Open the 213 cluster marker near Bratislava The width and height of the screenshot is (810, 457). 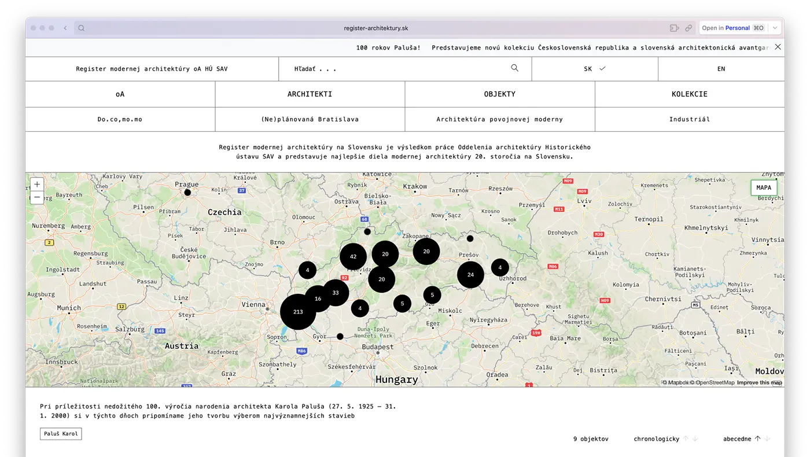coord(298,312)
